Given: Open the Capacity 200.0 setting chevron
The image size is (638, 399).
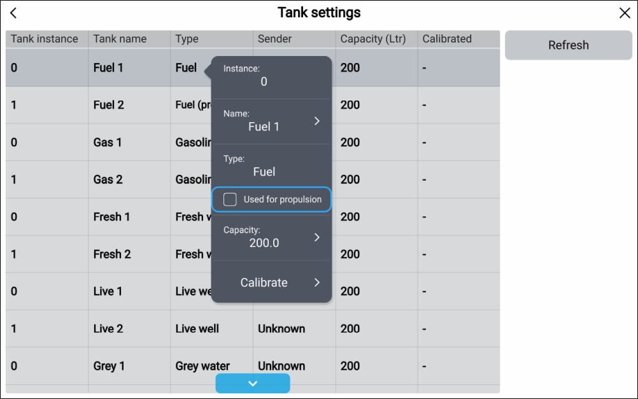Looking at the screenshot, I should 317,237.
